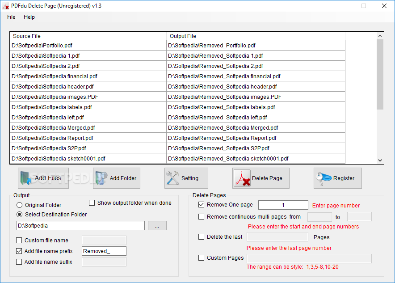Image resolution: width=395 pixels, height=283 pixels.
Task: Enable the Delete the last option
Action: pyautogui.click(x=201, y=237)
